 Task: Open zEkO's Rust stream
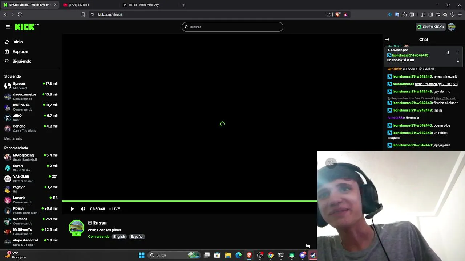click(31, 118)
